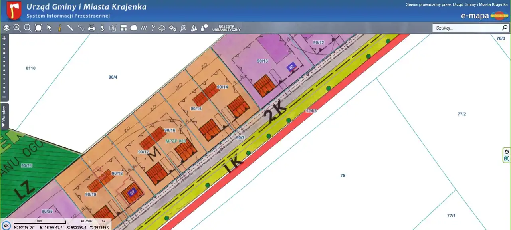The image size is (511, 230).
Task: Expand the Warstwy side panel
Action: [4, 116]
